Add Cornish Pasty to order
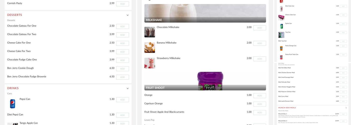This screenshot has width=351, height=125. (122, 4)
